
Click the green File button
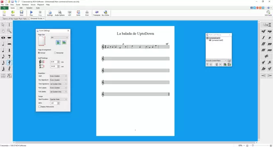pyautogui.click(x=5, y=8)
